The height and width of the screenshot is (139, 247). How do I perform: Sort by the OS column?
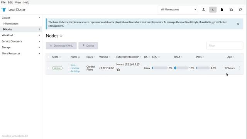click(x=147, y=57)
